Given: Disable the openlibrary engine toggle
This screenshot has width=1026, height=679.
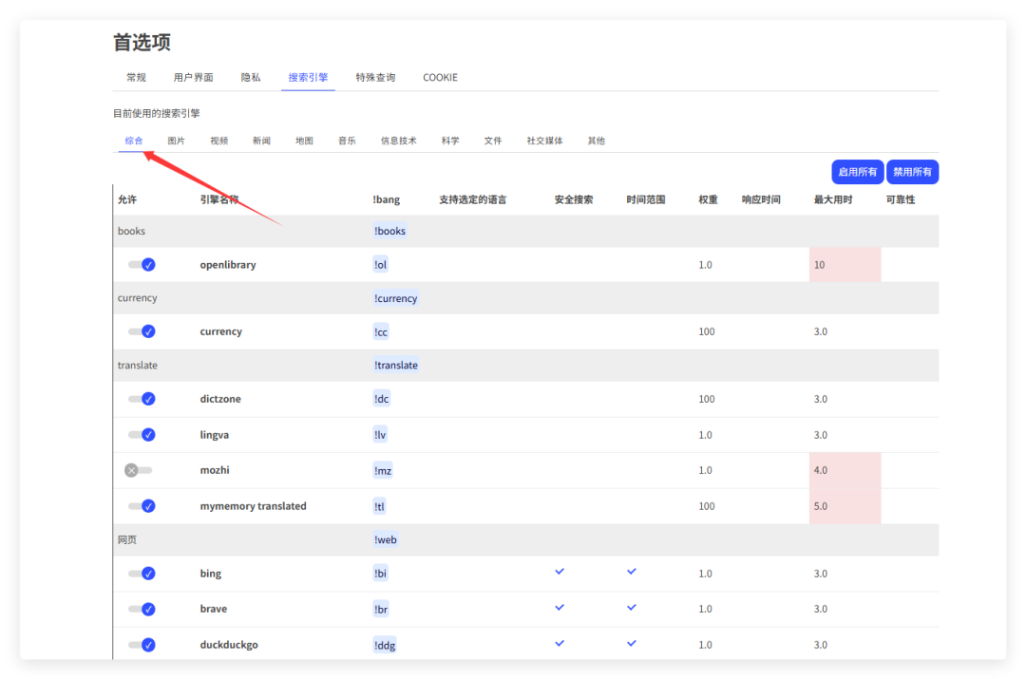Looking at the screenshot, I should (x=141, y=264).
